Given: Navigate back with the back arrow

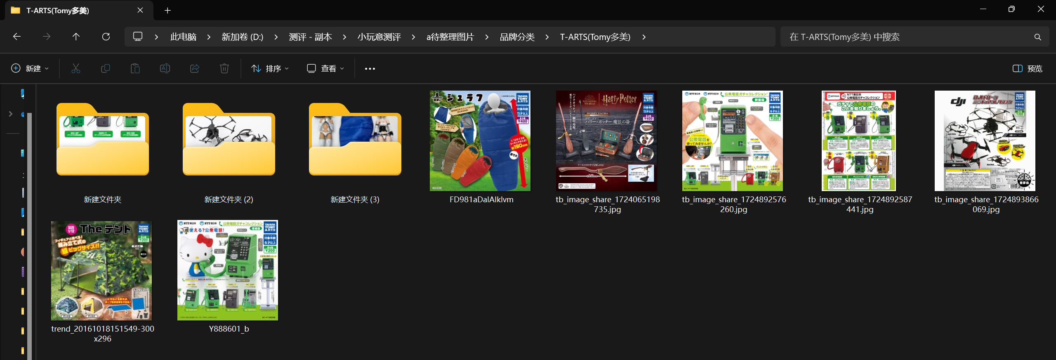Looking at the screenshot, I should [x=17, y=37].
